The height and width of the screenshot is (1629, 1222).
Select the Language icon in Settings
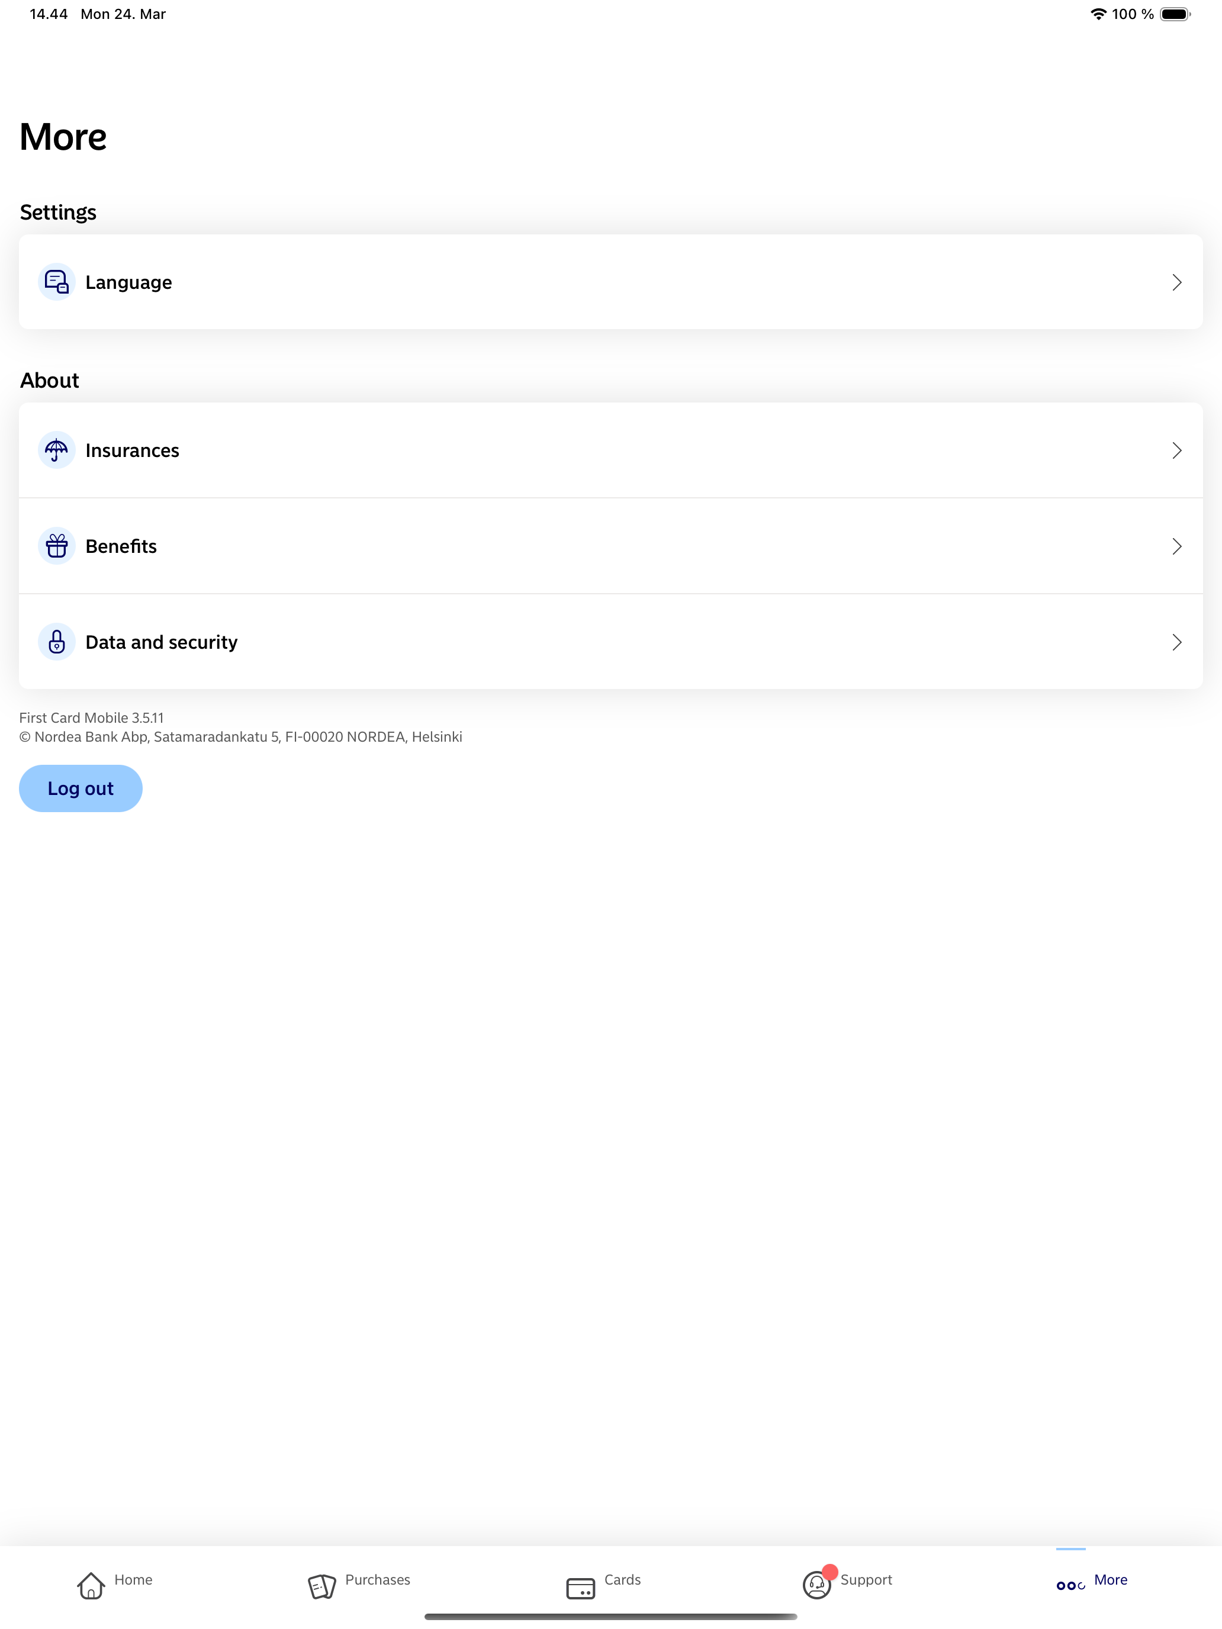(56, 281)
